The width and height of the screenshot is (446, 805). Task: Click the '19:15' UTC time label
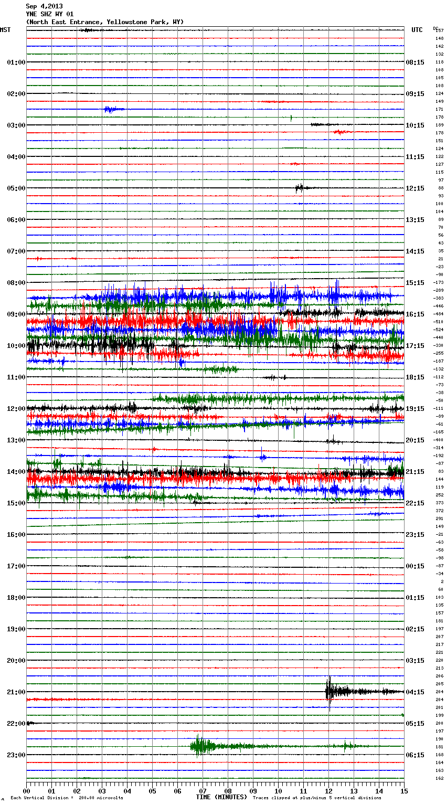click(x=415, y=409)
